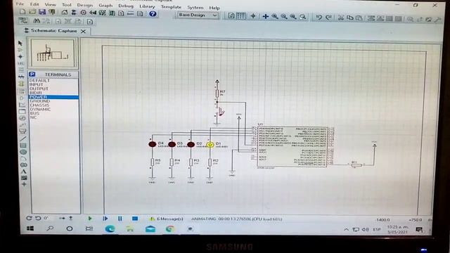Open the Tool menu

(x=67, y=5)
